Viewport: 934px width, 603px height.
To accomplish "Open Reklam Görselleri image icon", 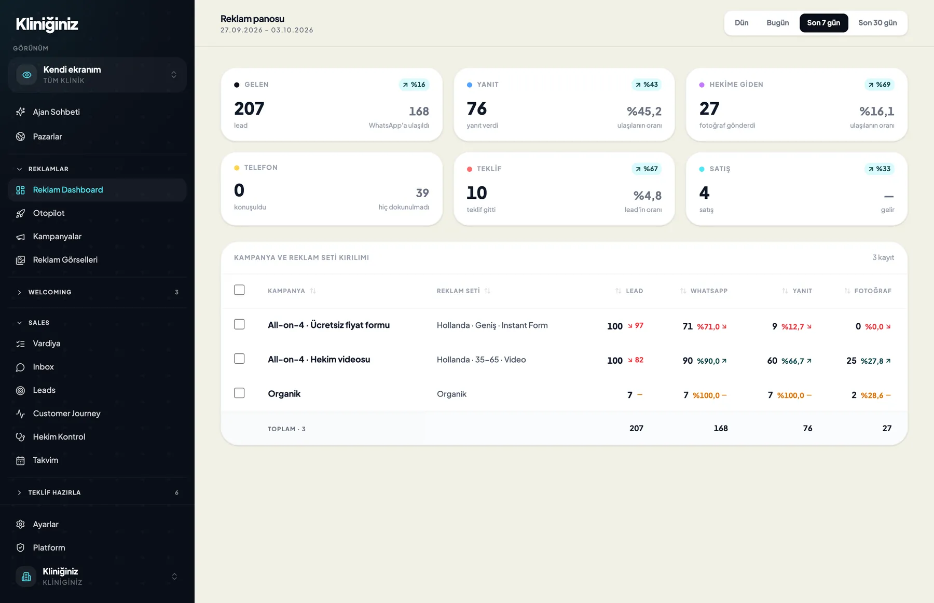I will [x=20, y=260].
